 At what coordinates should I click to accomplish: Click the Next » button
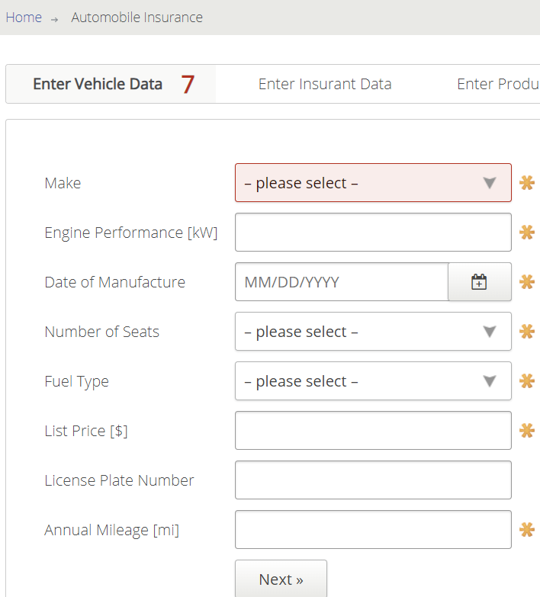coord(281,579)
